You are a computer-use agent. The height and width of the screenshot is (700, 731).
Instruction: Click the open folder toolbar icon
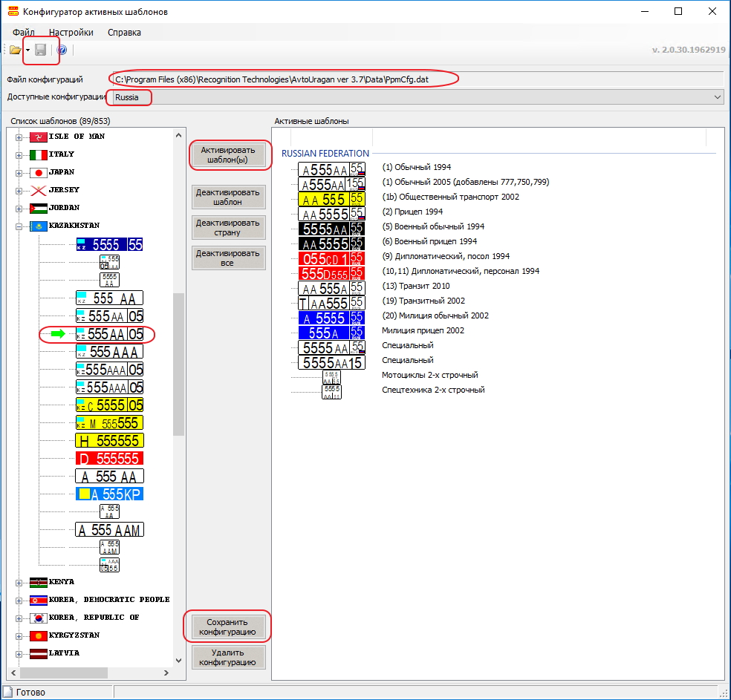pos(14,50)
